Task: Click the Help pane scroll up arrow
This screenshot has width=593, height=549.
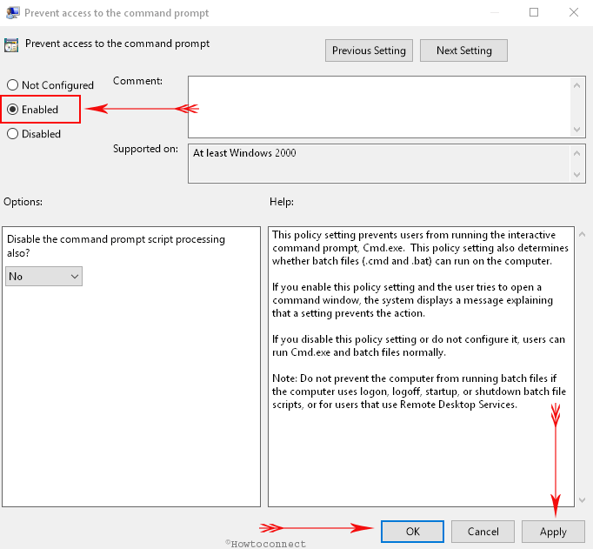Action: [x=583, y=235]
